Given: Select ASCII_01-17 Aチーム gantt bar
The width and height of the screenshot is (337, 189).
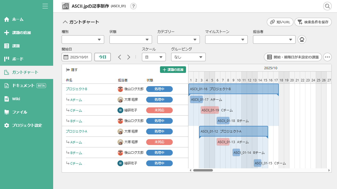Looking at the screenshot, I should click(196, 99).
